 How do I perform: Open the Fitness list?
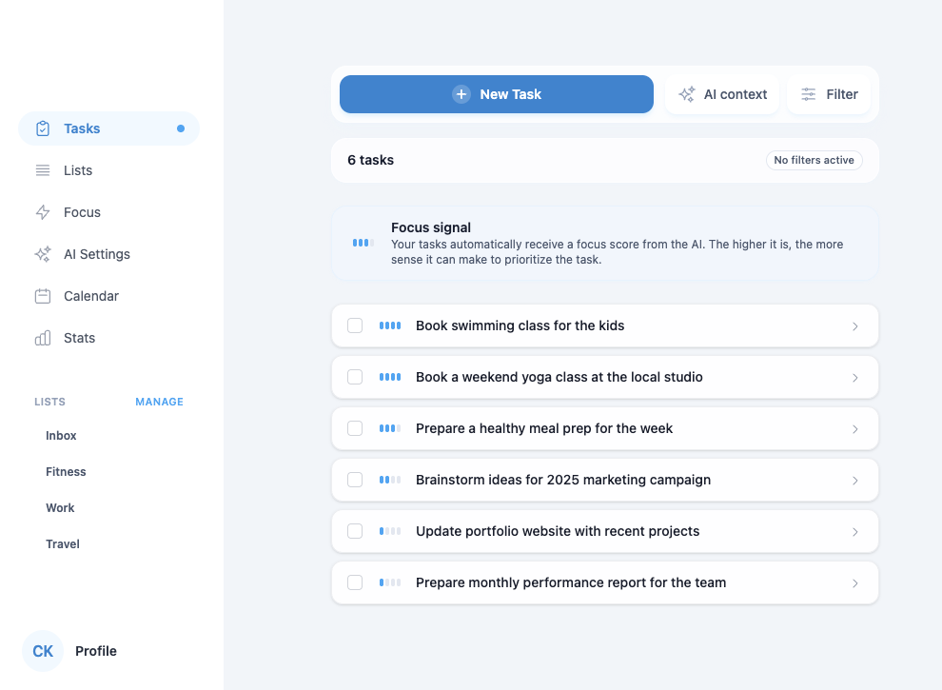[66, 471]
